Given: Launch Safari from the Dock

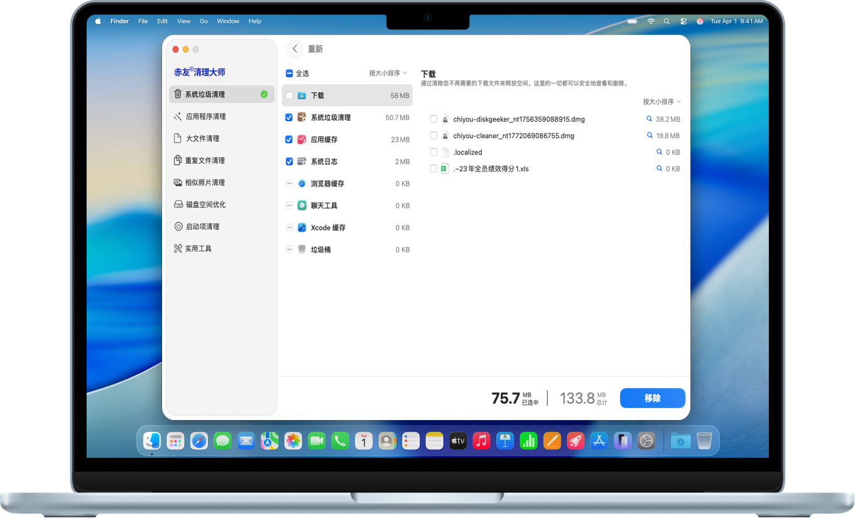Looking at the screenshot, I should pos(199,441).
